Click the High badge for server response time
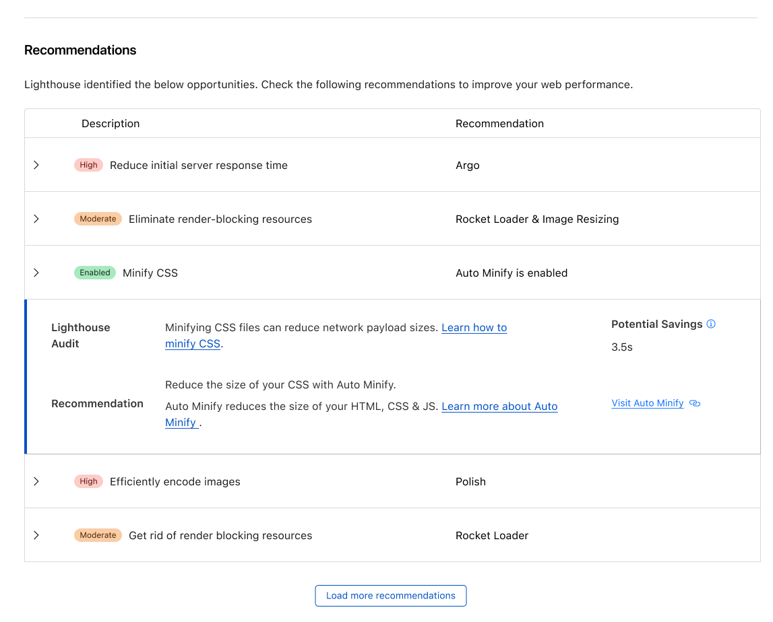773x622 pixels. pyautogui.click(x=88, y=165)
